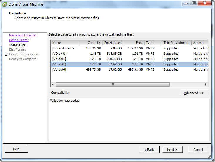The width and height of the screenshot is (215, 162).
Task: Expand the Guest Customization step
Action: click(x=6, y=54)
